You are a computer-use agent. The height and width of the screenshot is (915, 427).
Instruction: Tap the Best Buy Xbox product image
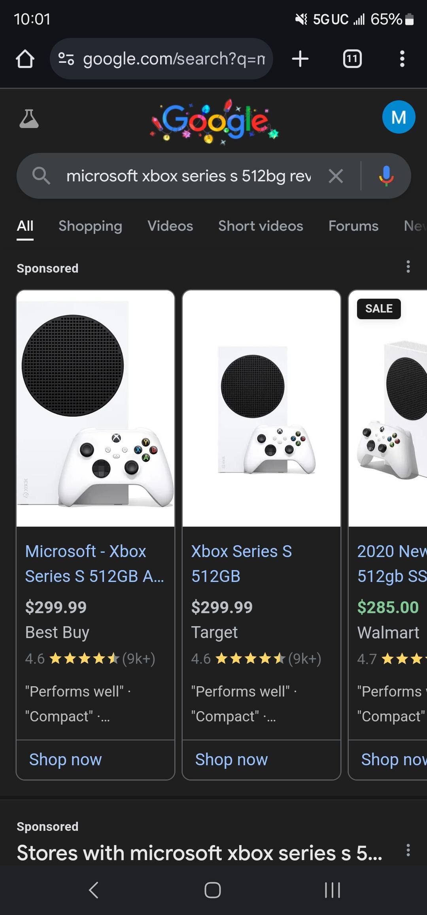(95, 408)
